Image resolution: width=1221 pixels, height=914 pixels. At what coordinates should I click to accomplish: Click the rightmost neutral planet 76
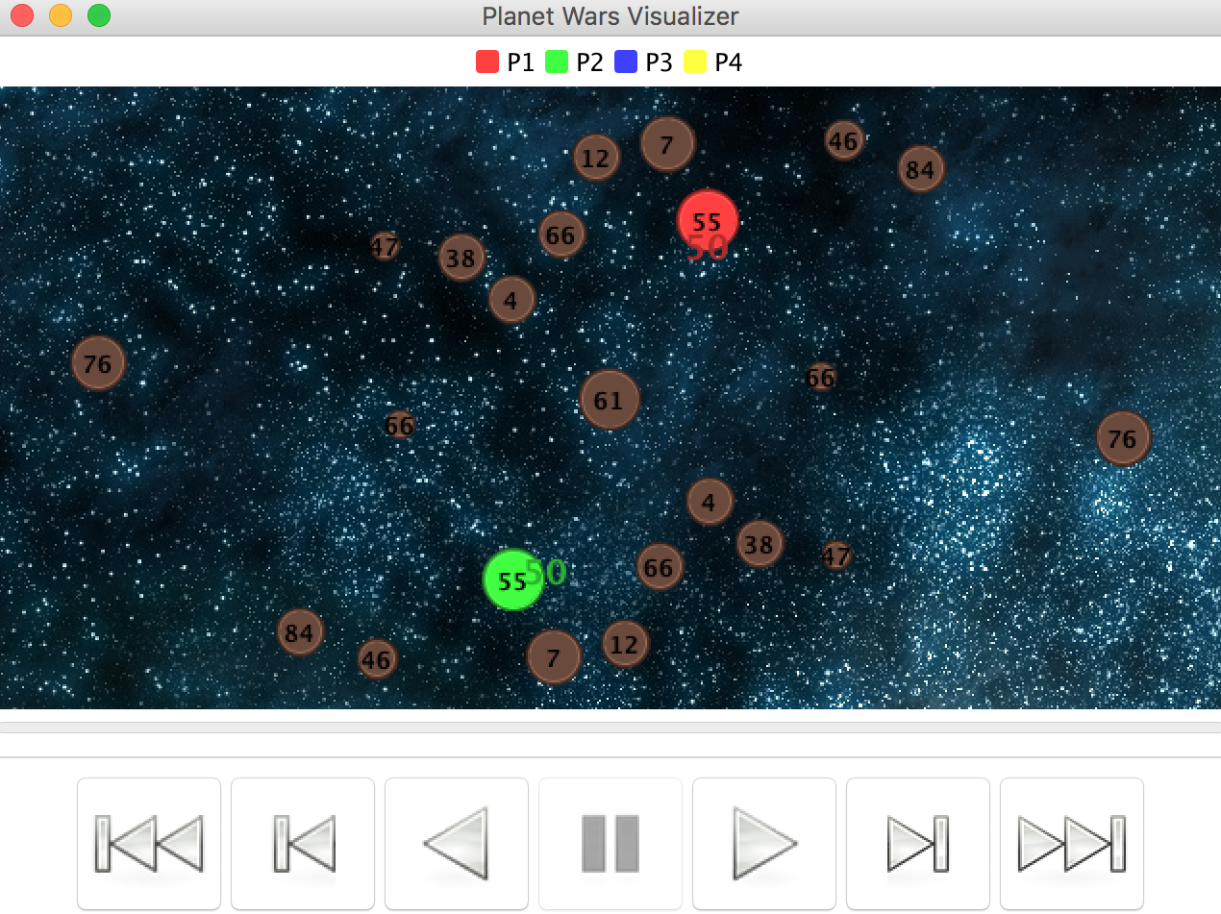point(1123,438)
